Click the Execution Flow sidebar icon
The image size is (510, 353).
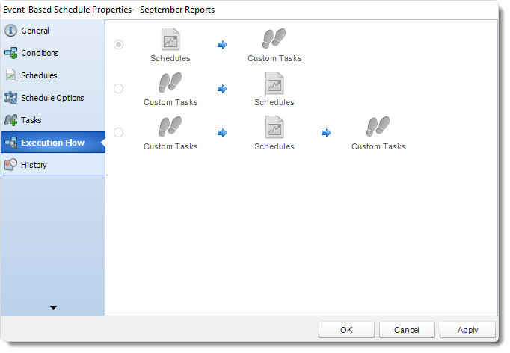(x=11, y=143)
